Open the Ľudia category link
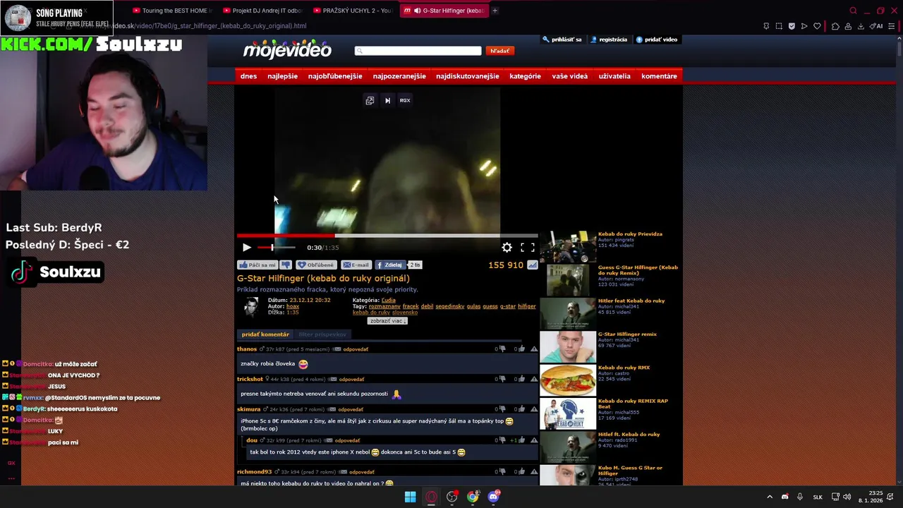 point(389,300)
